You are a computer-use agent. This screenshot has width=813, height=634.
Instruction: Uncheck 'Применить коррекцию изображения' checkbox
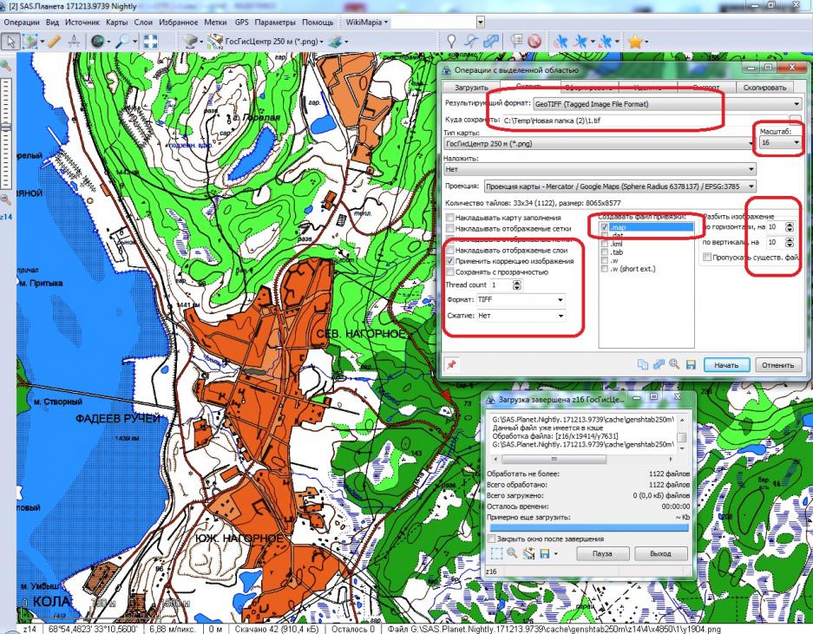coord(449,261)
